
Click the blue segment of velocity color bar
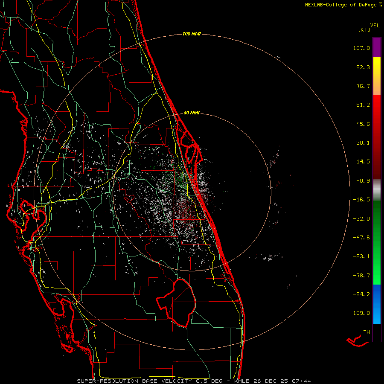click(x=377, y=304)
